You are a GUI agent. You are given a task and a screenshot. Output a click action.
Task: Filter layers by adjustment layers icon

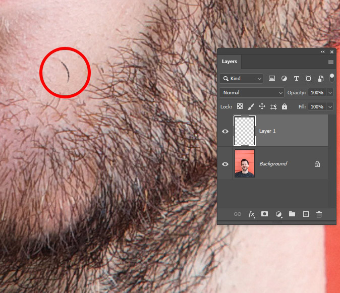pos(284,79)
